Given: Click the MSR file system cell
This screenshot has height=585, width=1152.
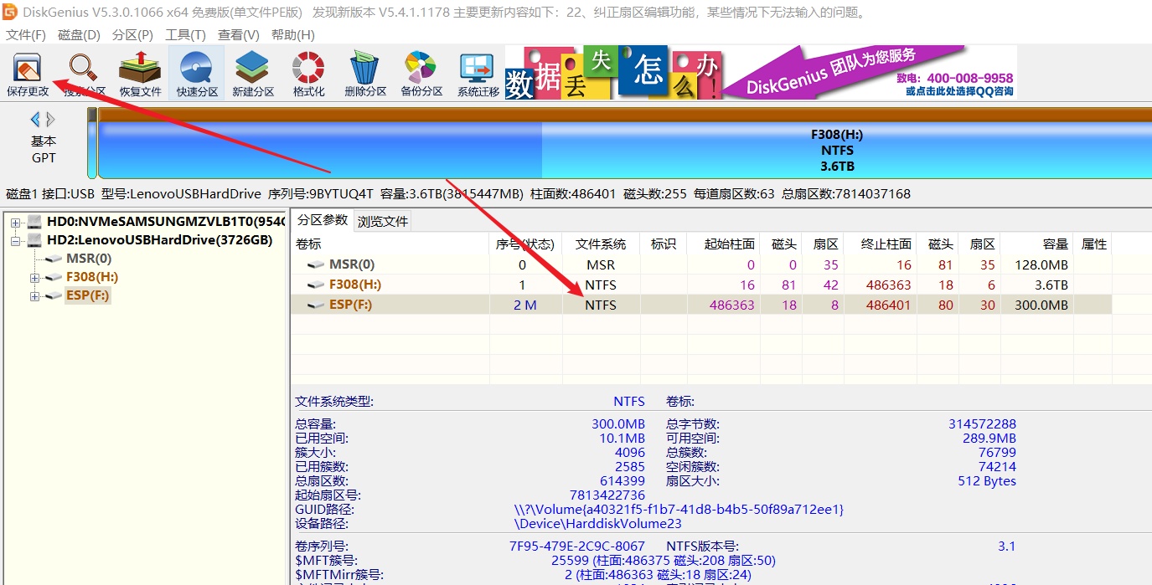Looking at the screenshot, I should [x=601, y=264].
